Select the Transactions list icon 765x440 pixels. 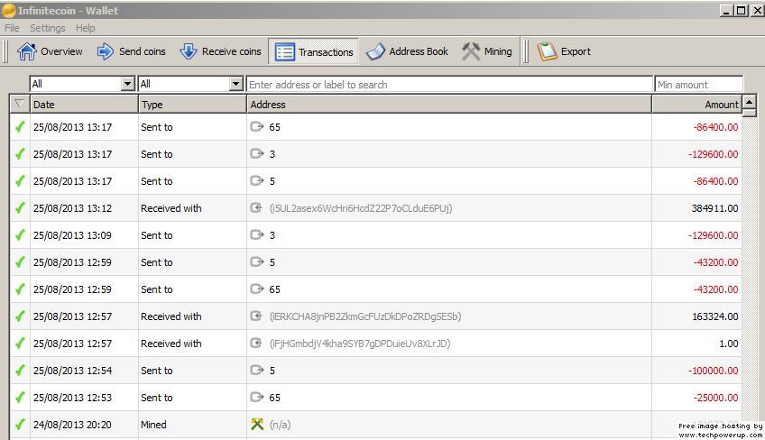[x=284, y=51]
